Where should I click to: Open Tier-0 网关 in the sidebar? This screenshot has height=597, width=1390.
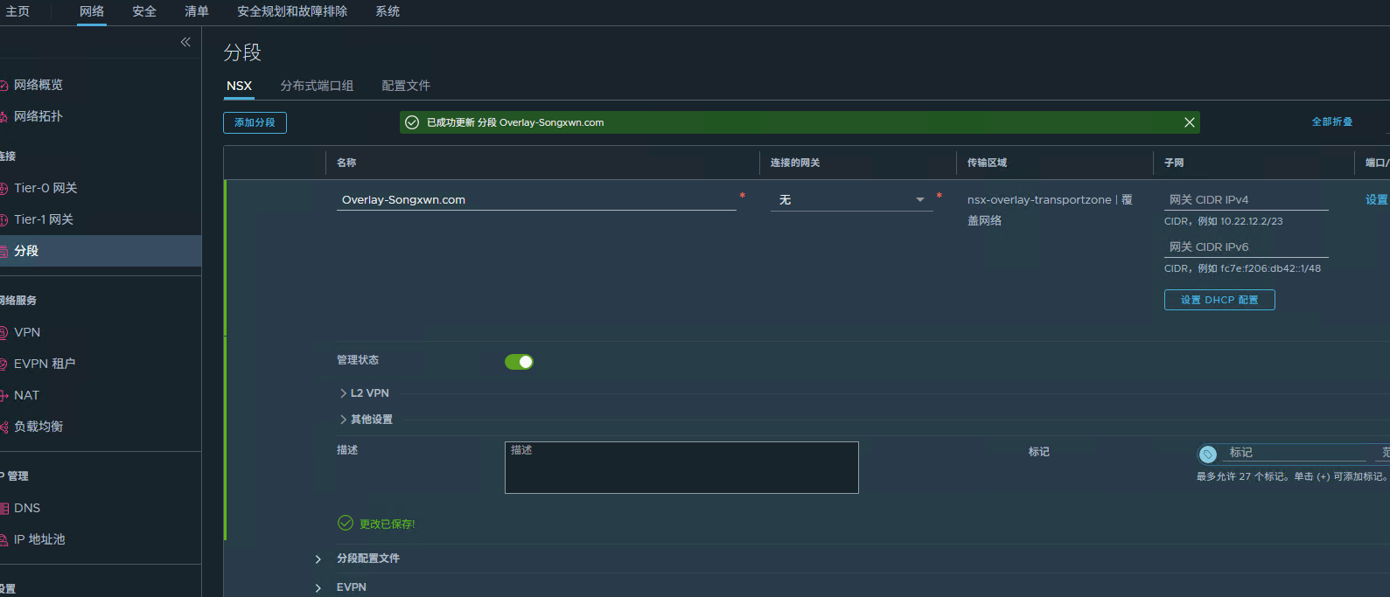click(x=45, y=188)
